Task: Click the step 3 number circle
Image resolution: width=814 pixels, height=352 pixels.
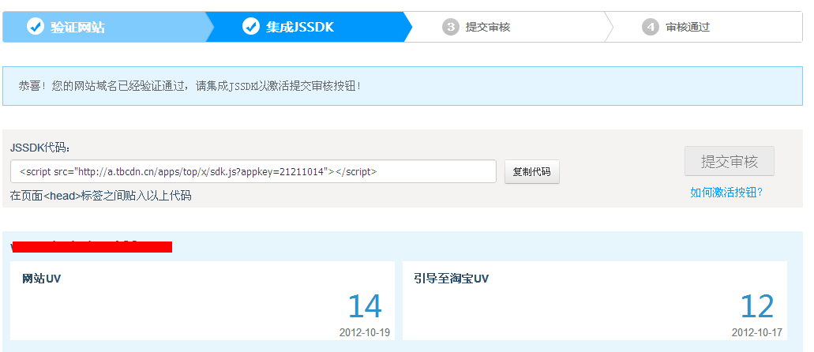Action: [x=451, y=27]
